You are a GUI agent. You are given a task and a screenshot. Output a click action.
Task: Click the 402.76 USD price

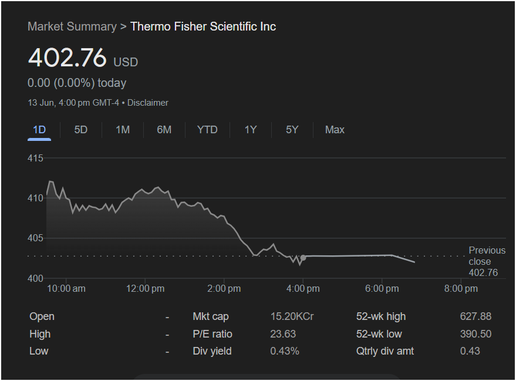coord(68,58)
